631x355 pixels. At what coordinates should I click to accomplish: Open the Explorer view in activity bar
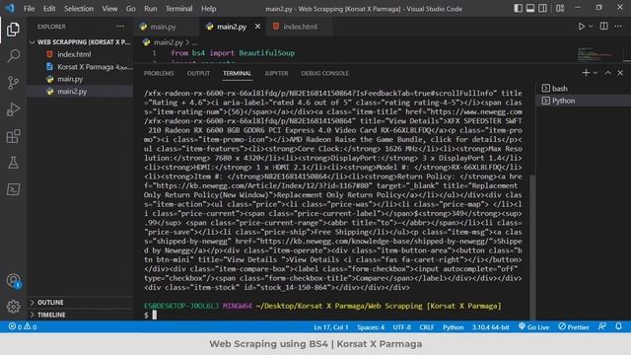(13, 30)
